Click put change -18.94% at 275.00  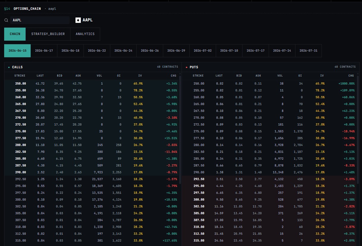point(348,131)
